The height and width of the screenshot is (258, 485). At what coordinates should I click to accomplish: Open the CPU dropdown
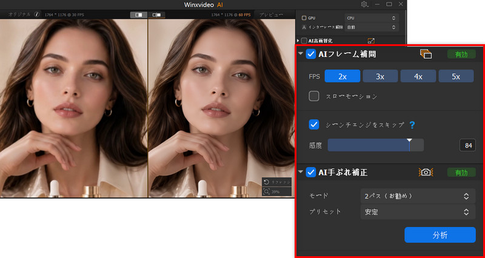coord(372,18)
